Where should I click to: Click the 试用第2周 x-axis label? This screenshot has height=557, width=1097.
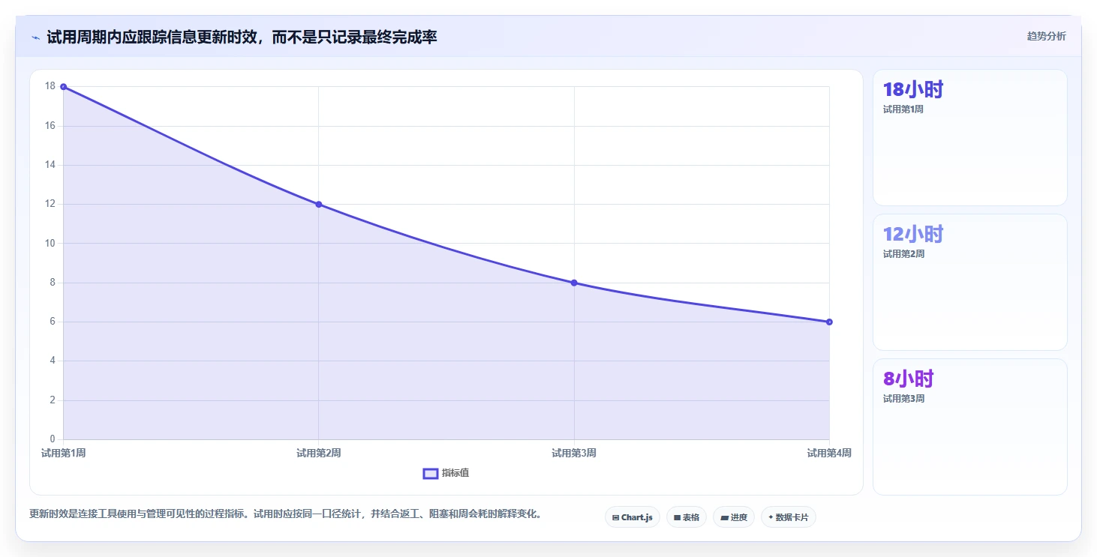pos(319,453)
